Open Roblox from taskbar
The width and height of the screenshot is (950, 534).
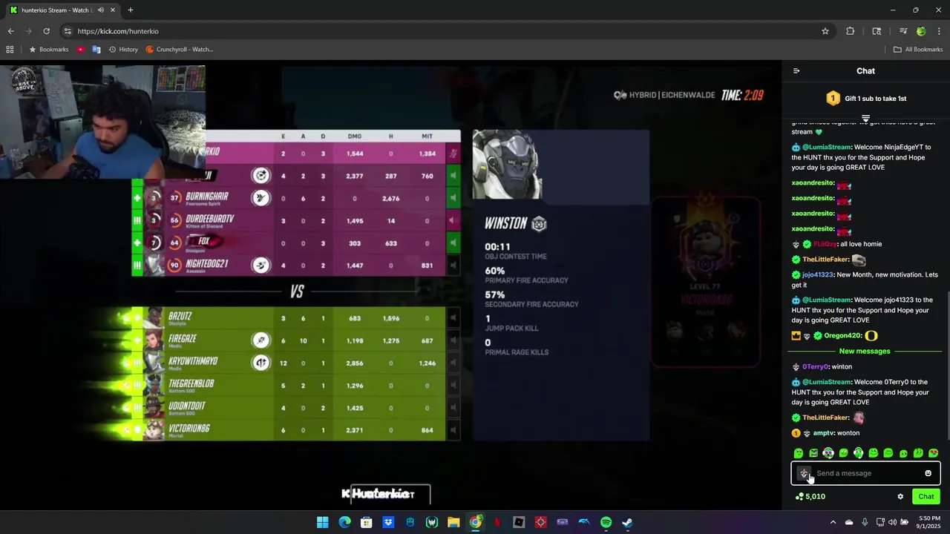point(519,522)
